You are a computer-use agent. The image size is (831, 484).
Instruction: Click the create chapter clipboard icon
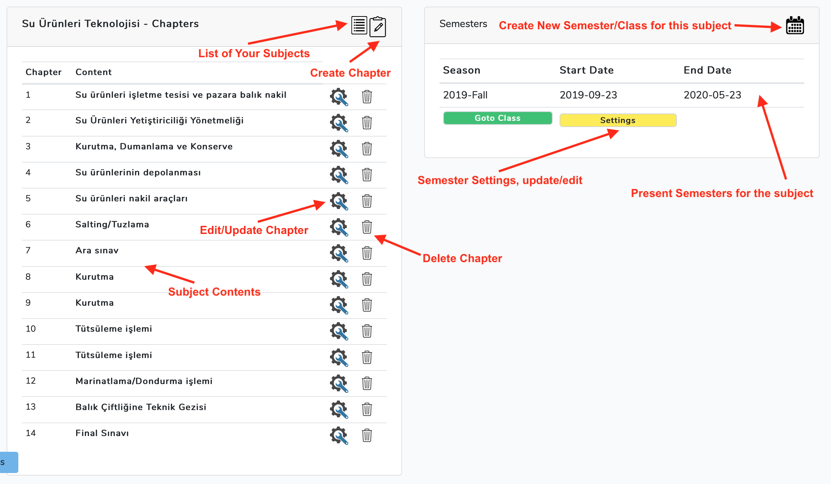(378, 27)
